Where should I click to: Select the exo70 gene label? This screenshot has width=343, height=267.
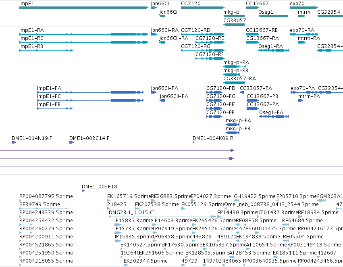(297, 4)
